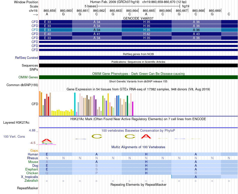Click the orange Gaps label

click(34, 150)
